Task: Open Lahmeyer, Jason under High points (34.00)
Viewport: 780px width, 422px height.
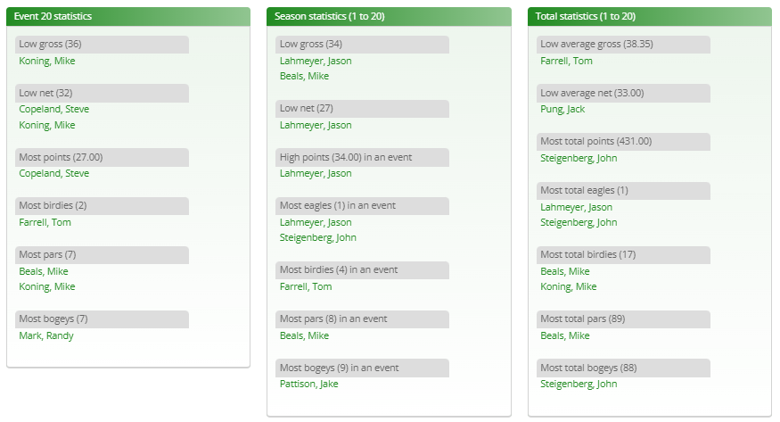Action: click(316, 173)
